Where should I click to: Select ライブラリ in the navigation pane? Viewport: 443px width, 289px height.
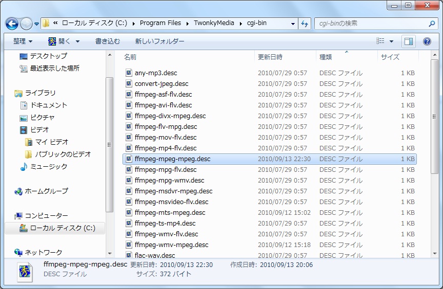(35, 93)
